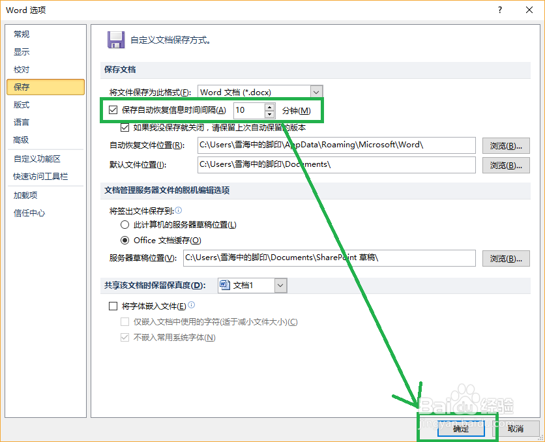Open the 将文件保存为此格式 dropdown
Viewport: 545px width, 442px height.
pyautogui.click(x=316, y=93)
